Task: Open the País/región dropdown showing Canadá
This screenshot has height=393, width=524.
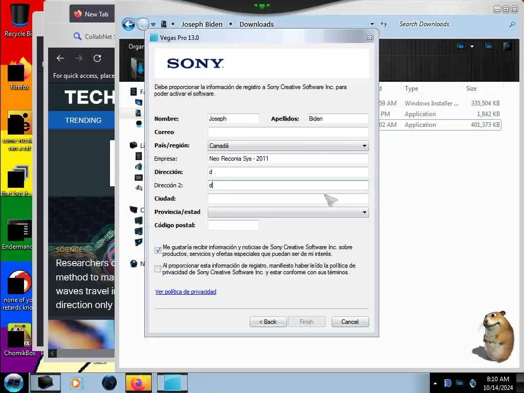Action: [x=288, y=146]
